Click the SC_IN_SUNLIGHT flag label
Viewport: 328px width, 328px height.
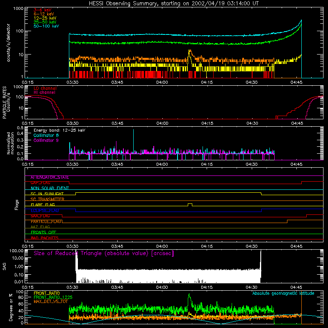47,194
